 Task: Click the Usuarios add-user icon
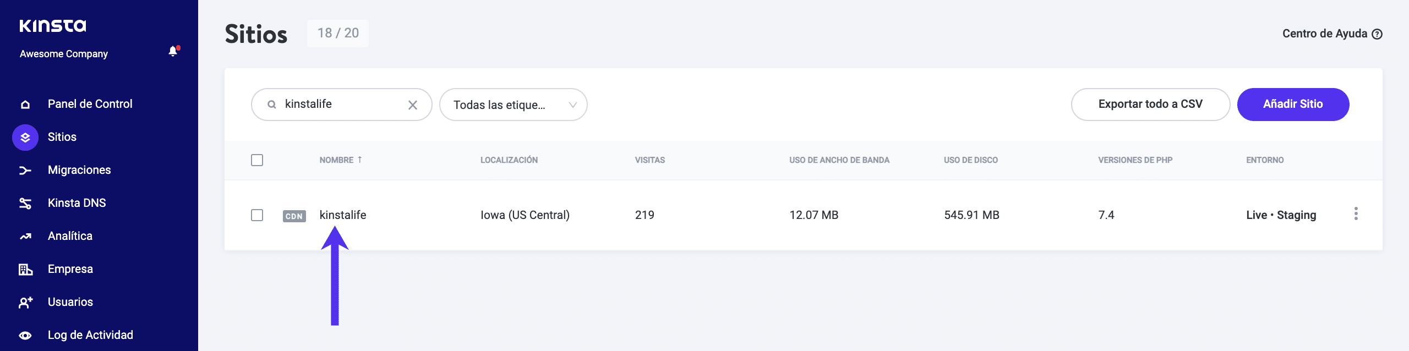[25, 303]
